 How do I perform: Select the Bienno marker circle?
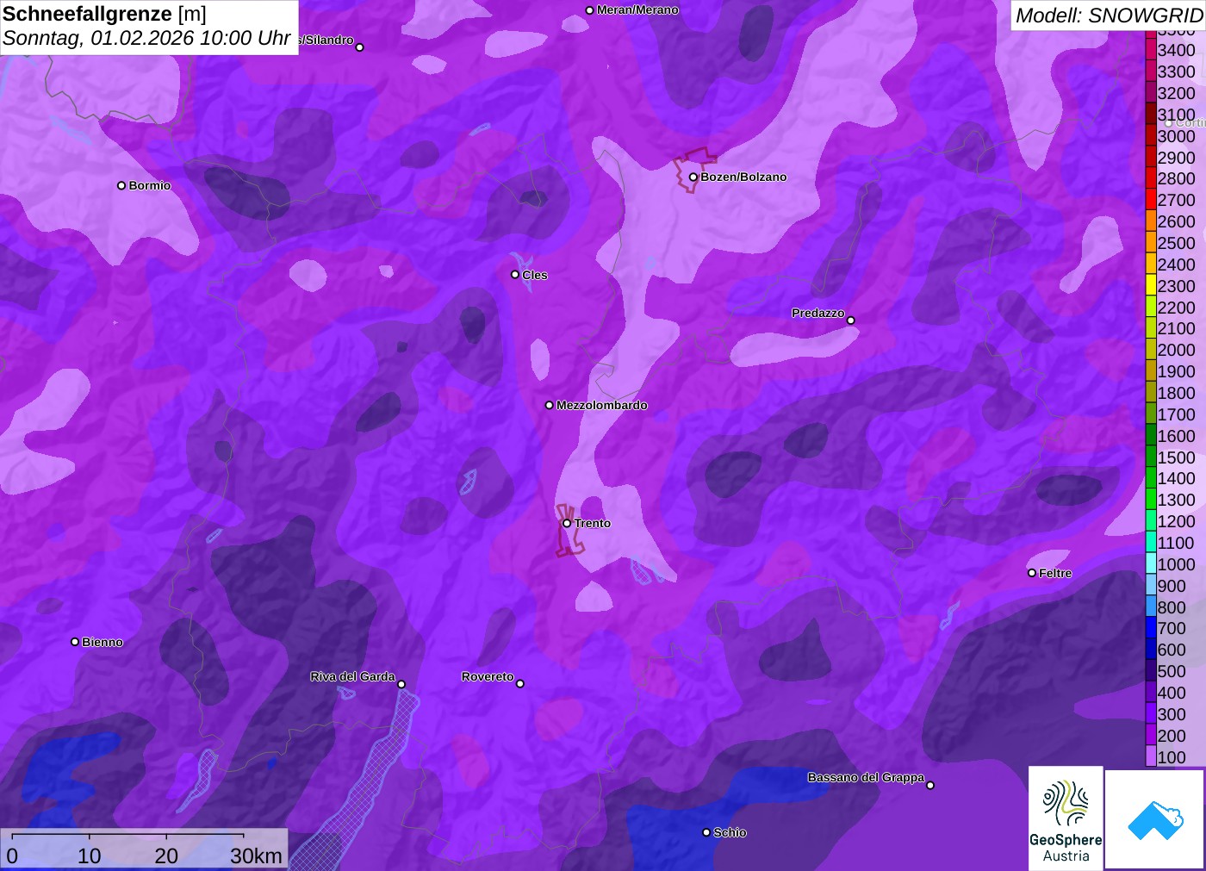[75, 642]
